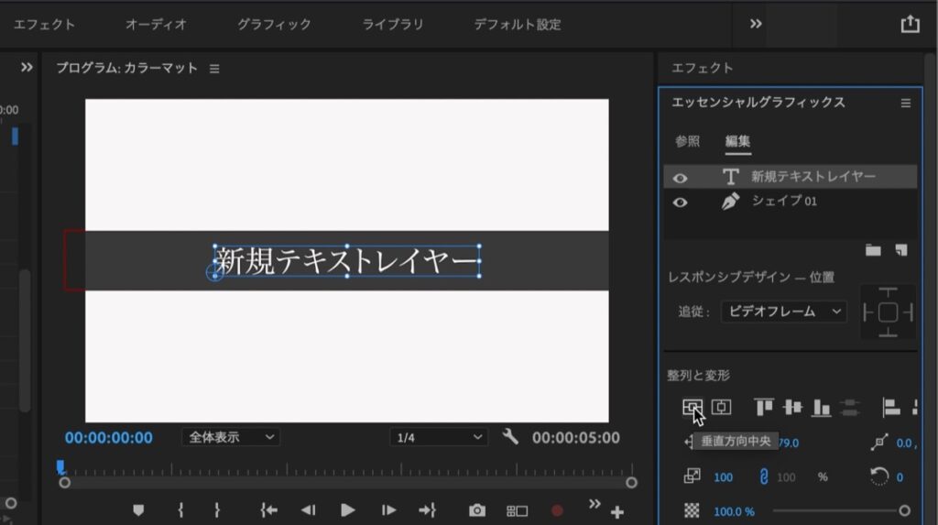
Task: Click the duration timecode 00:00:05:00
Action: pyautogui.click(x=576, y=438)
